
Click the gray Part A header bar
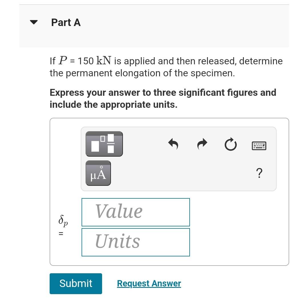point(154,26)
